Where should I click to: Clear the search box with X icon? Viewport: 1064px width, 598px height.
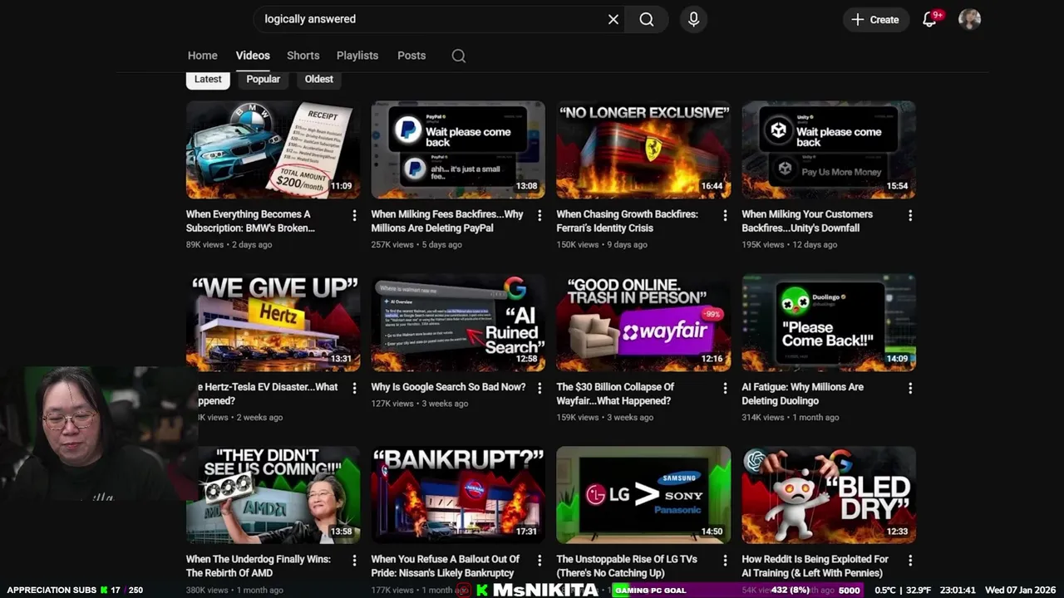613,19
